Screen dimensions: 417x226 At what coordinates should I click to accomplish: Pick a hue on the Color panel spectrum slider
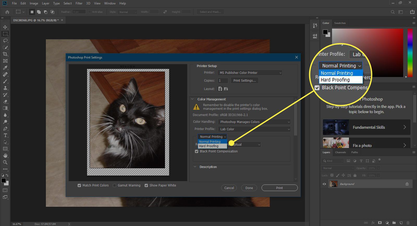[x=410, y=53]
